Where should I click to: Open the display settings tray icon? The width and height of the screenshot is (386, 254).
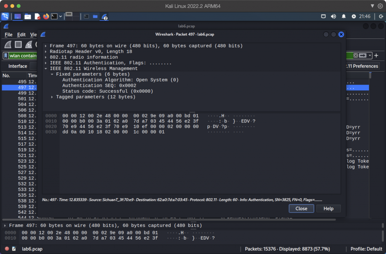(323, 16)
